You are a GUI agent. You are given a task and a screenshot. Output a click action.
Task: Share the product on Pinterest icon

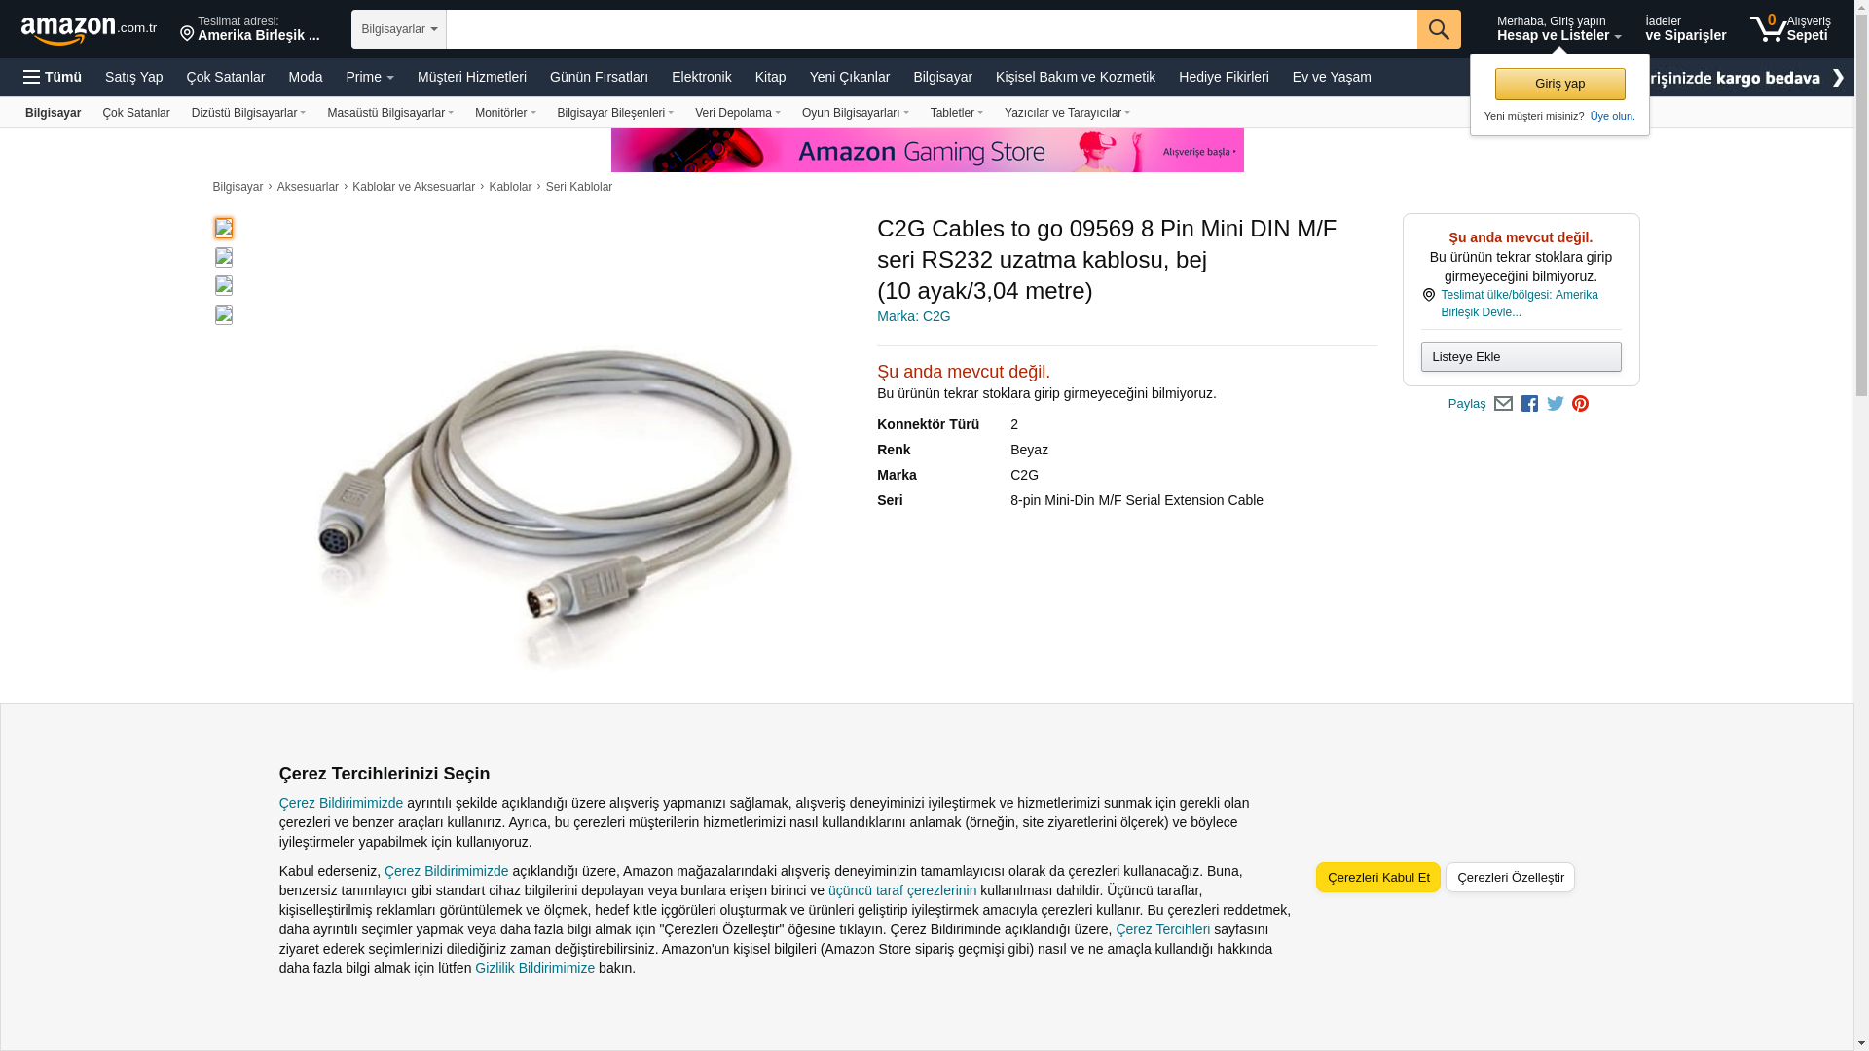[1580, 404]
